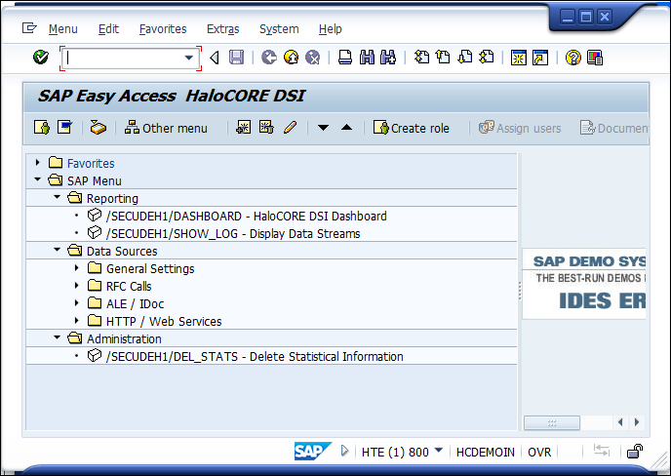Collapse the Administration folder
671x476 pixels.
point(57,337)
